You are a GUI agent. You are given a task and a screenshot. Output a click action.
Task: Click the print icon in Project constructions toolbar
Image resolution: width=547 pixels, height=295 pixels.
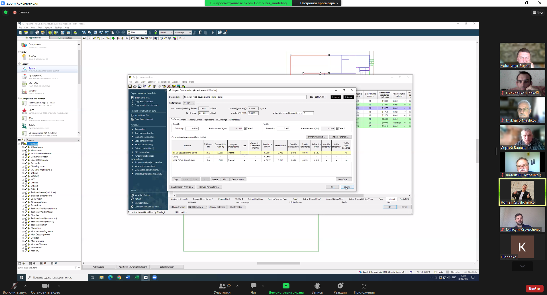click(x=135, y=86)
